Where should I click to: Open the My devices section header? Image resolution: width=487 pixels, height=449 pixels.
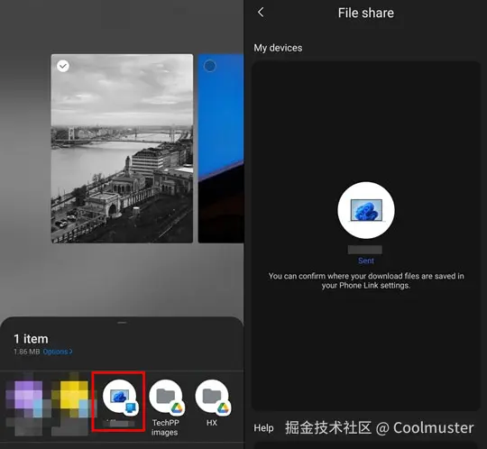point(278,48)
